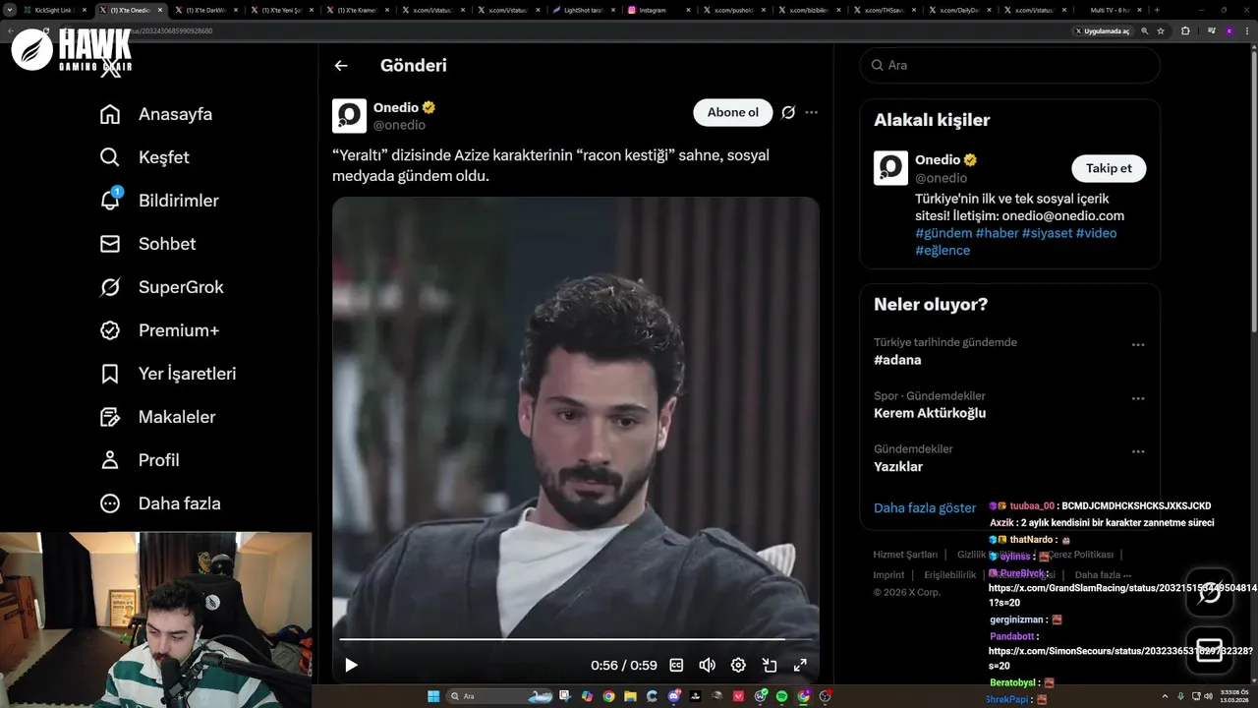Click the Windows taskbar search box
This screenshot has height=708, width=1258.
pos(501,696)
